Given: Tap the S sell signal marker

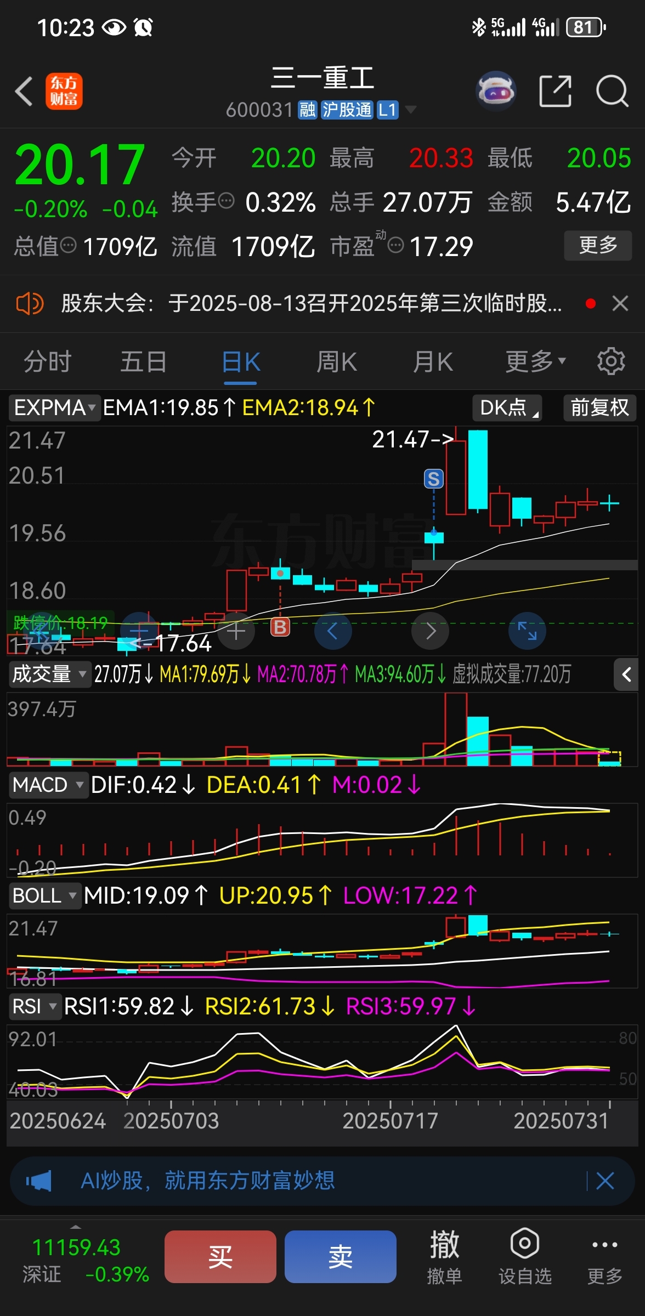Looking at the screenshot, I should [x=433, y=479].
